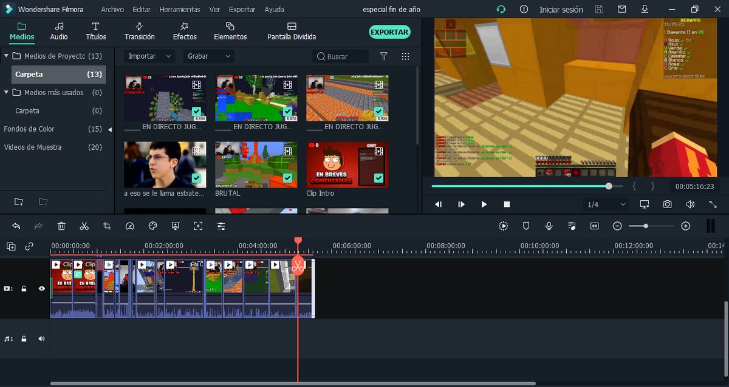The height and width of the screenshot is (387, 729).
Task: Zoom out timeline with minus icon
Action: [617, 226]
